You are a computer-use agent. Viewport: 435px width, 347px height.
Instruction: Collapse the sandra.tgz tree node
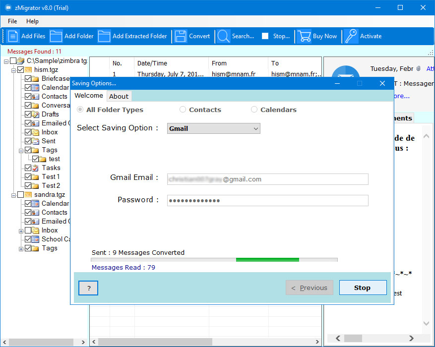(x=13, y=196)
